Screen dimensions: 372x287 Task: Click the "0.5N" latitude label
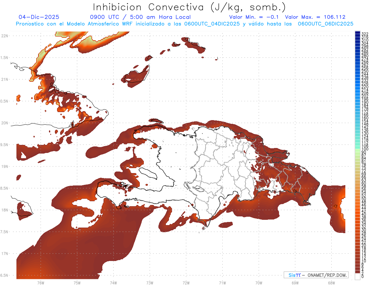[5, 101]
